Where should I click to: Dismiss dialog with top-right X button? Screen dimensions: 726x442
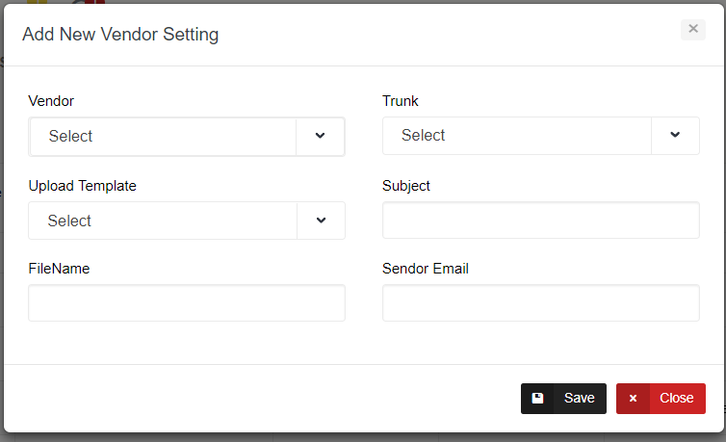[693, 29]
